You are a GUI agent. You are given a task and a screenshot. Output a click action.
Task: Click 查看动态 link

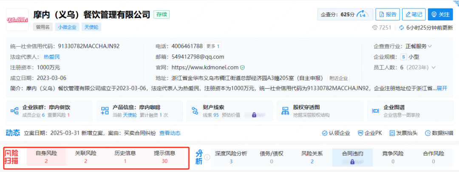click(x=170, y=133)
